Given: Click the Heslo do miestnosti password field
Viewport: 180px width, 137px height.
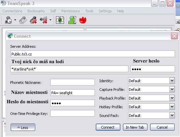Looking at the screenshot, I should coord(72,103).
